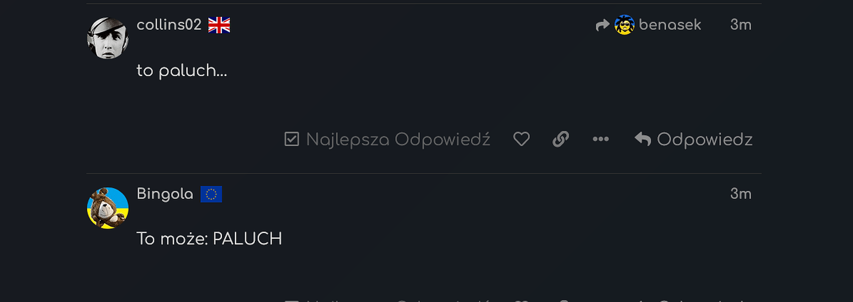
Task: Click the collins02 username
Action: (169, 25)
